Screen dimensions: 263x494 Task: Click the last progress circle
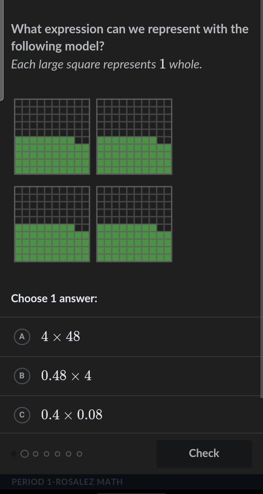(79, 454)
